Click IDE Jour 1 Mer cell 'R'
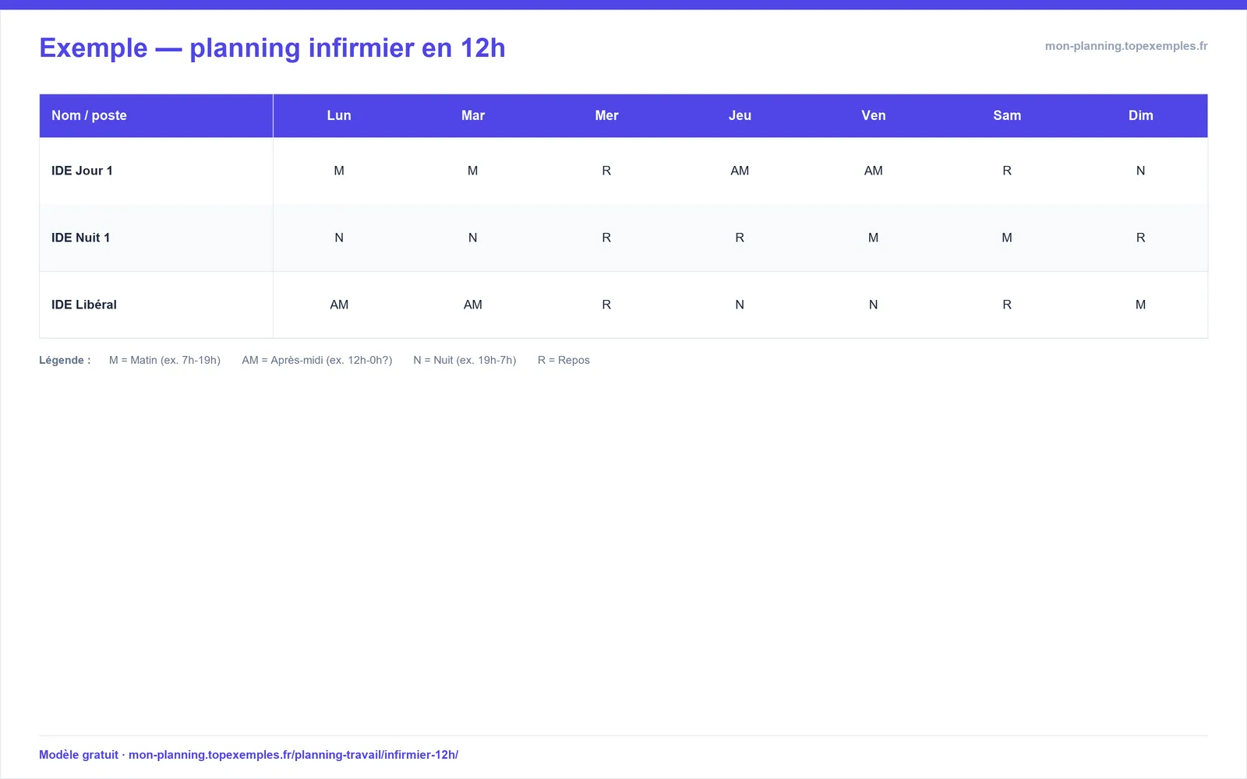The width and height of the screenshot is (1247, 779). 606,171
